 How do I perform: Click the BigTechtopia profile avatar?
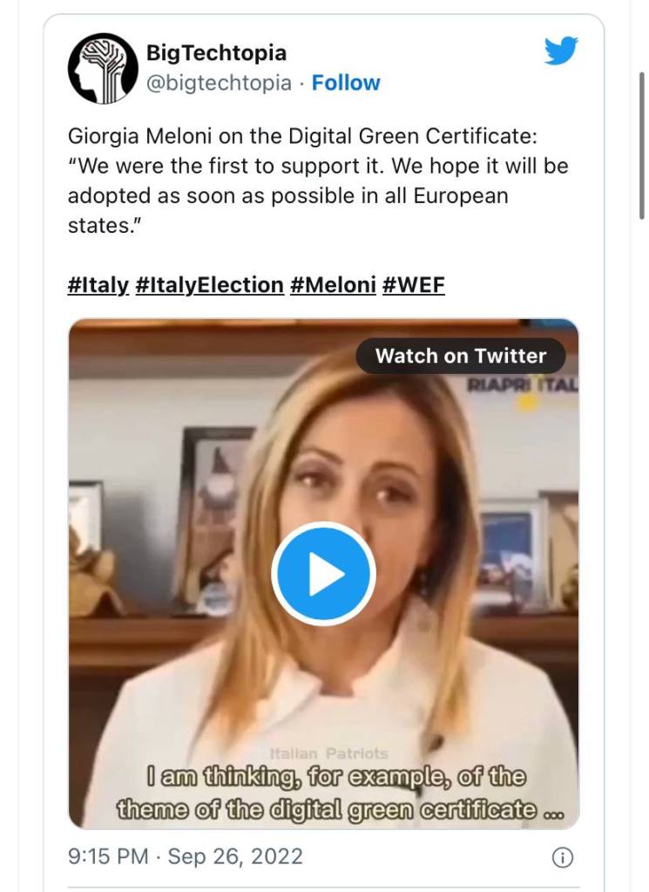[104, 69]
